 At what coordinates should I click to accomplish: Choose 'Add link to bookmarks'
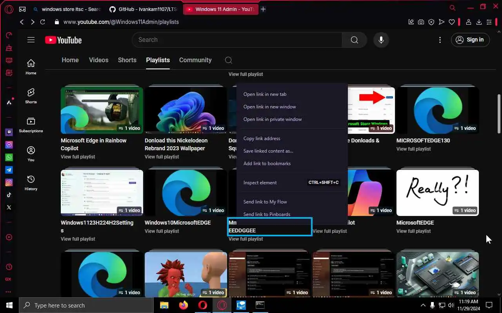tap(292, 164)
